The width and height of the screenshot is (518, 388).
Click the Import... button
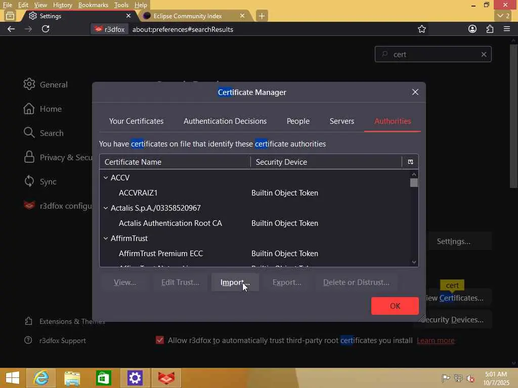pyautogui.click(x=235, y=282)
